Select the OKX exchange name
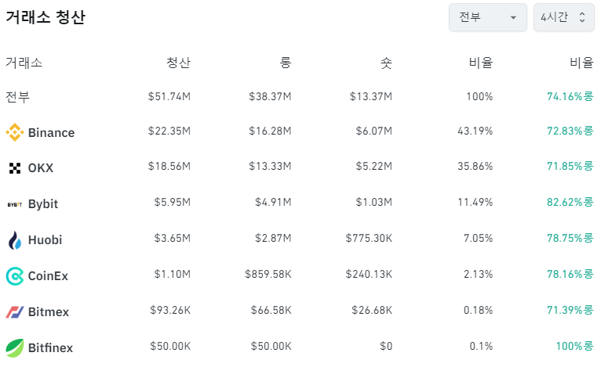Viewport: 601px width, 367px height. (41, 167)
